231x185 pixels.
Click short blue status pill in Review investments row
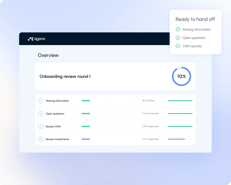[86, 139]
